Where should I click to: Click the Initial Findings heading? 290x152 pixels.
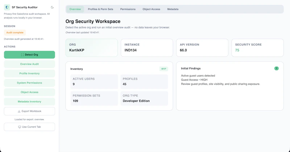(x=191, y=69)
